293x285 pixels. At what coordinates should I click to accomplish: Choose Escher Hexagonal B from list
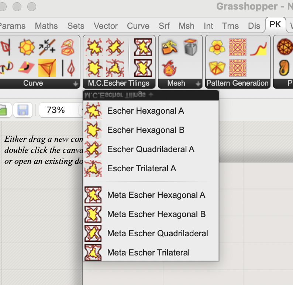(x=145, y=130)
